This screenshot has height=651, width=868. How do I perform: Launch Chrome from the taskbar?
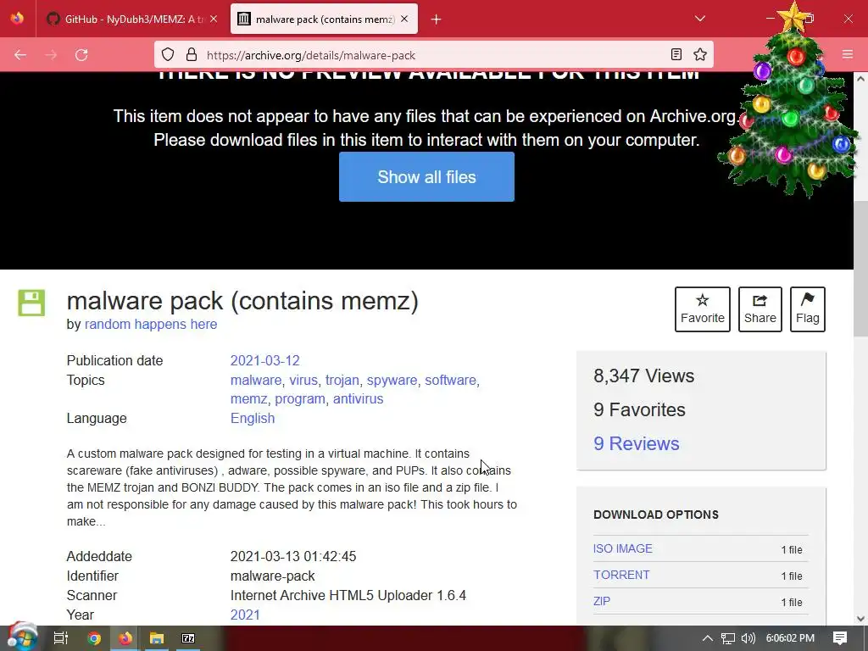[x=93, y=638]
